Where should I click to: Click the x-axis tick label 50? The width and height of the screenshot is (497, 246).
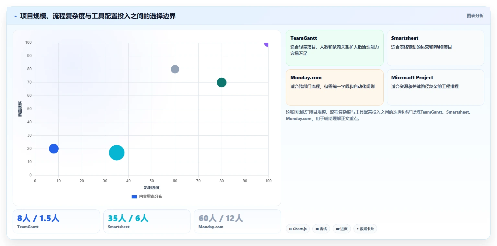[x=152, y=181]
